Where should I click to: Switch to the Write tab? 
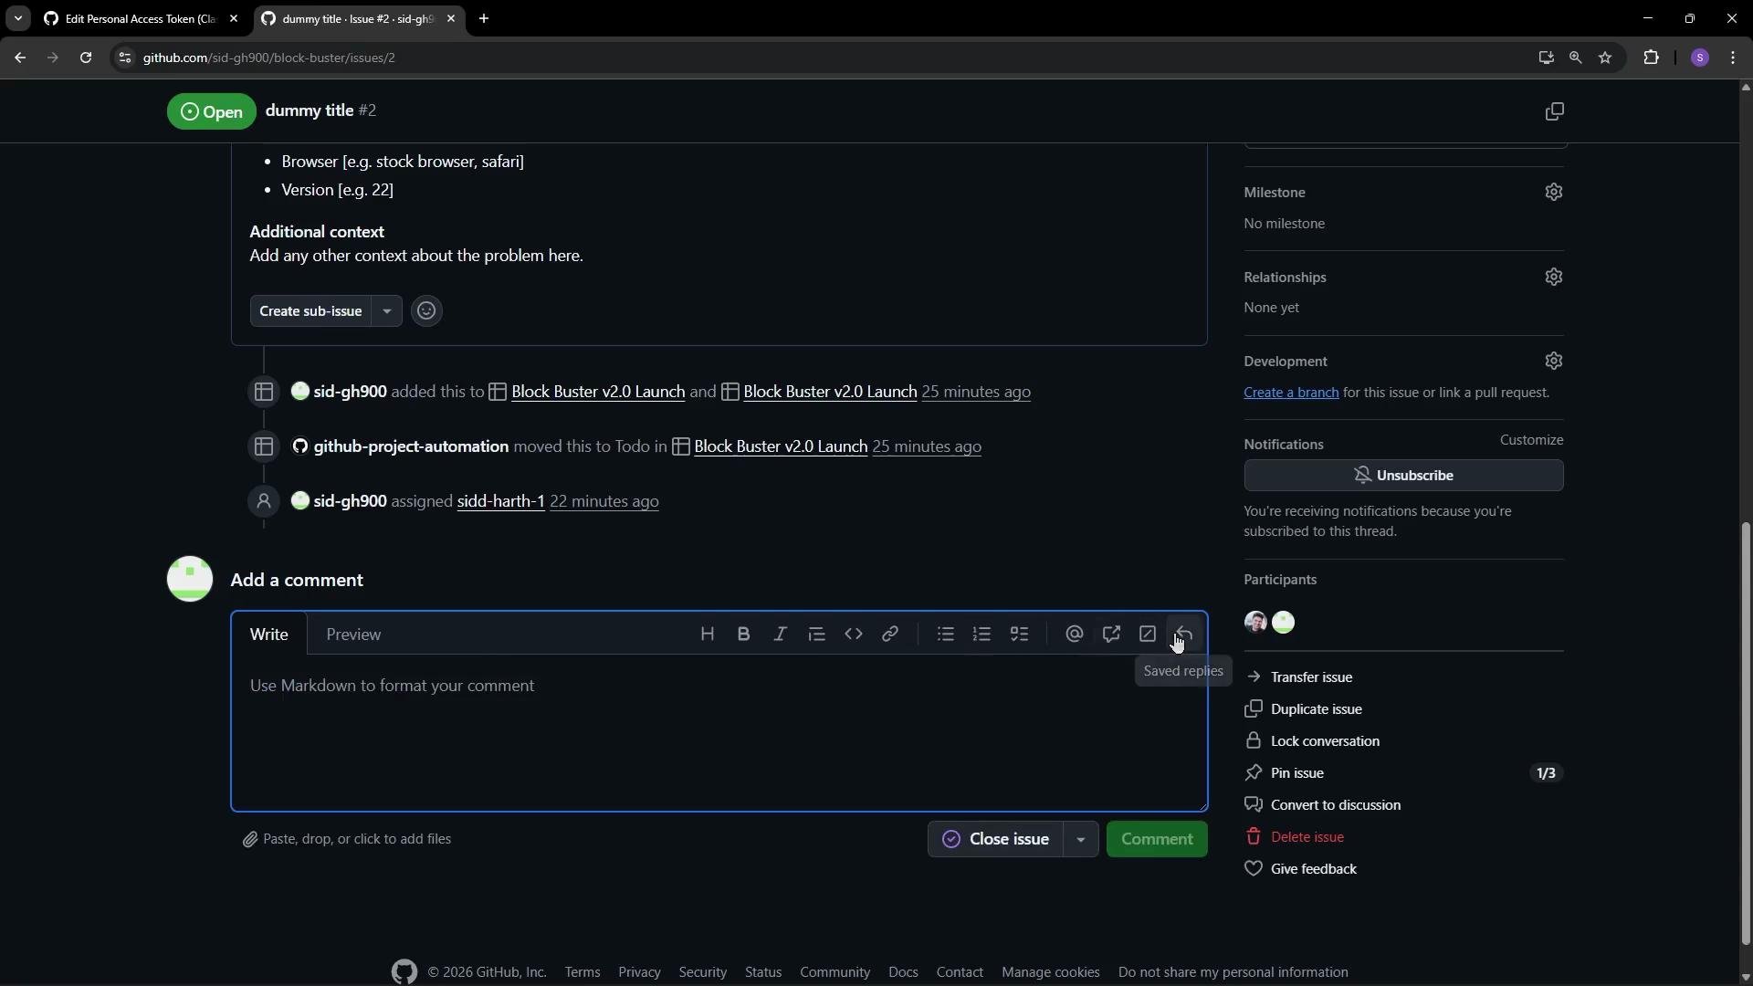(x=269, y=634)
